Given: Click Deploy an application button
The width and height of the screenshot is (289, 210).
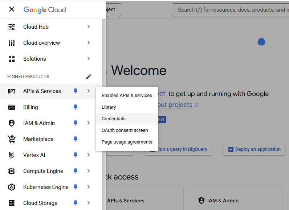Looking at the screenshot, I should (254, 149).
